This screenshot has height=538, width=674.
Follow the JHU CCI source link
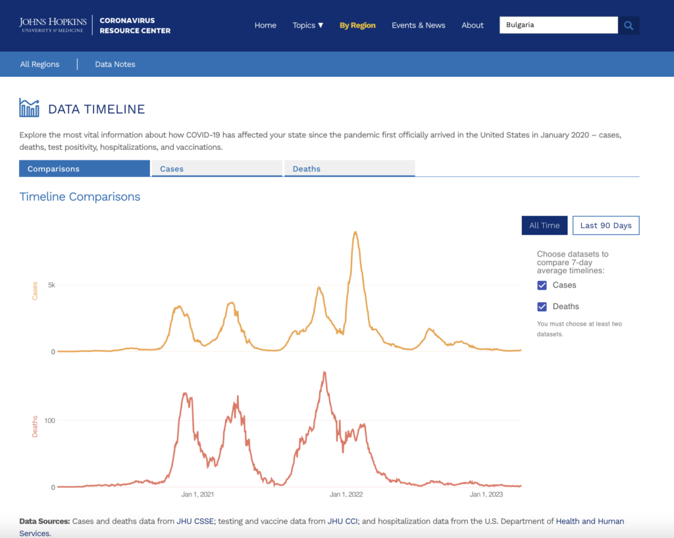point(342,522)
